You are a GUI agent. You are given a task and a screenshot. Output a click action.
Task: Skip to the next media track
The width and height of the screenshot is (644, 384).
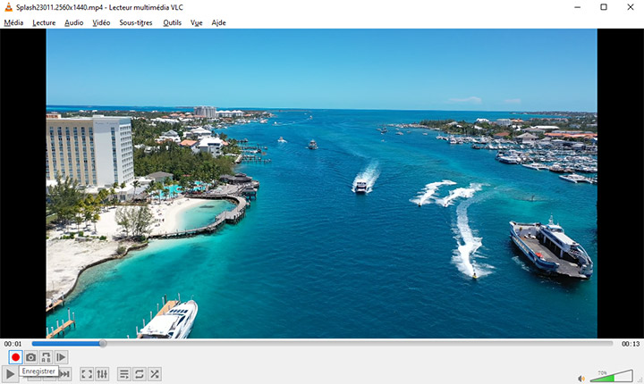65,374
